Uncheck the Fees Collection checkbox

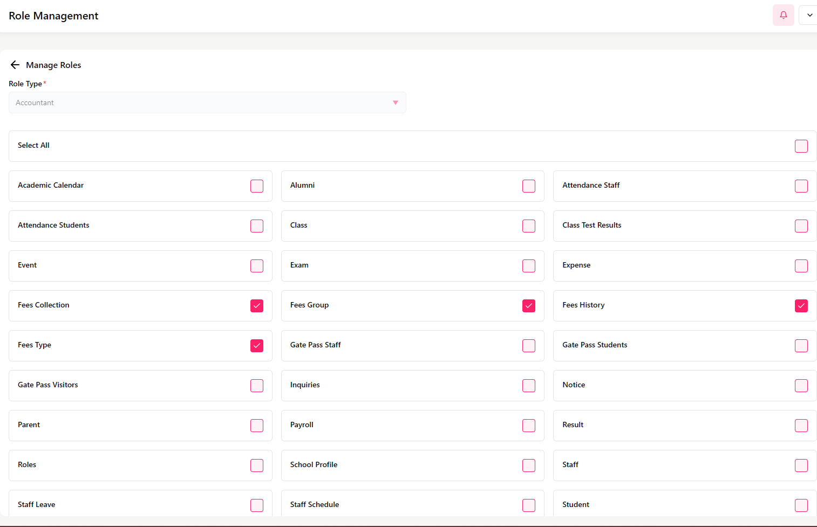(257, 306)
